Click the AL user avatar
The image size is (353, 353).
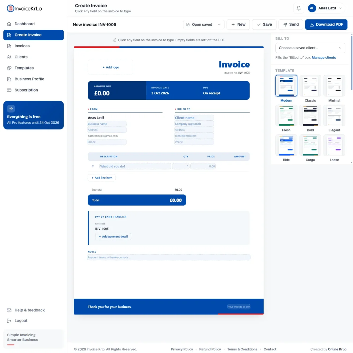[x=312, y=8]
